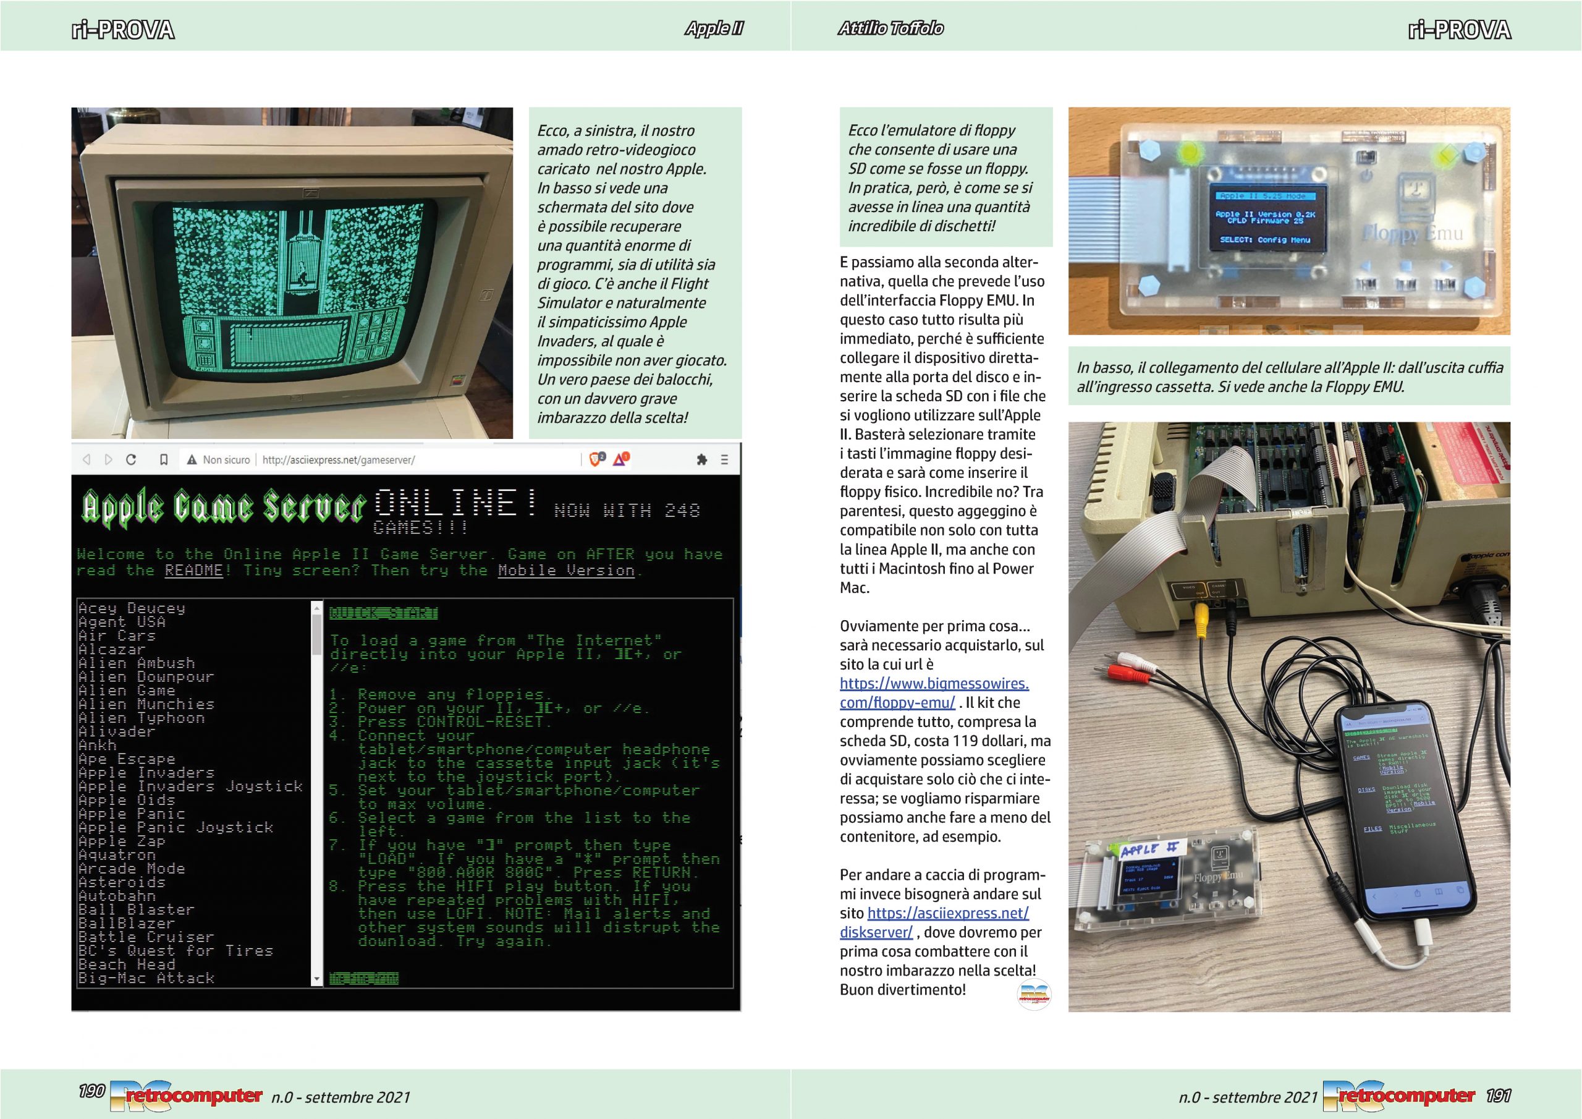Select 'Big-Mac Attack' in the game list
This screenshot has height=1119, width=1582.
[146, 978]
